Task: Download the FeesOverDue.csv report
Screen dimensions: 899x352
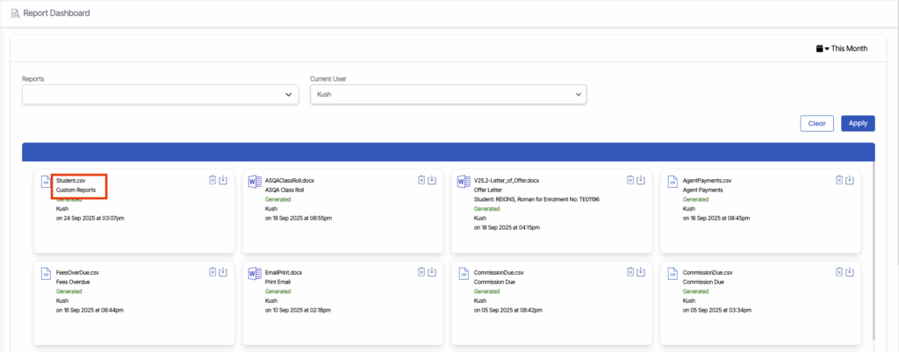Action: (223, 272)
